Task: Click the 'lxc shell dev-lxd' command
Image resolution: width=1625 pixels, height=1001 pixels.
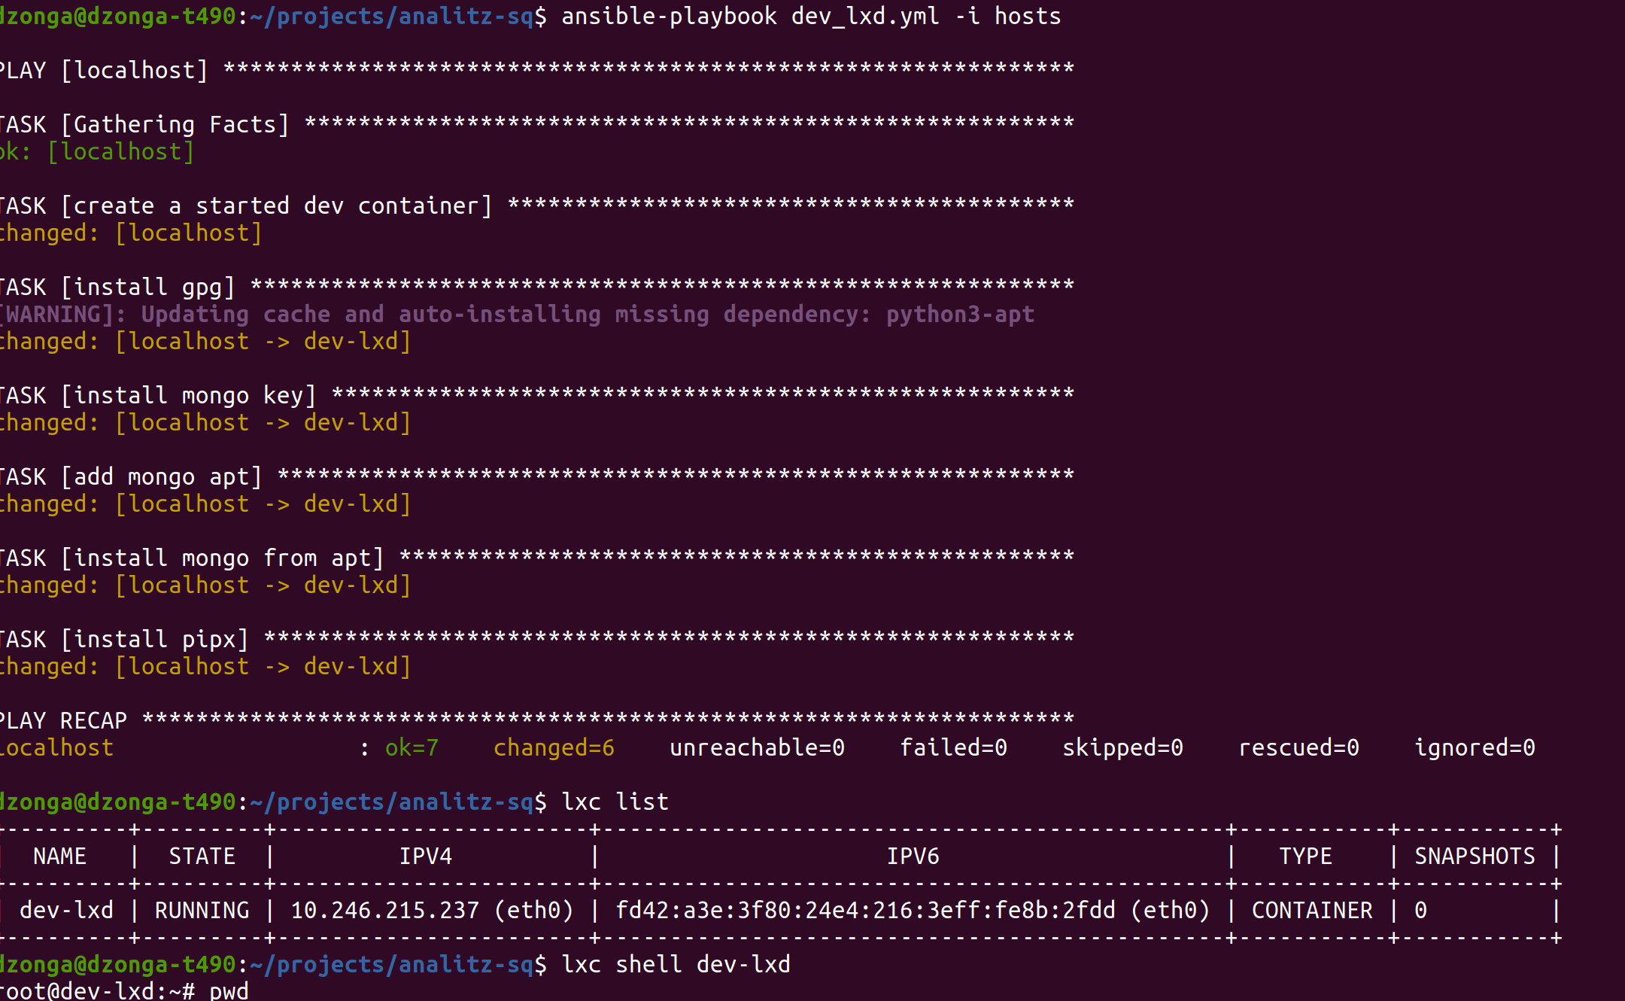Action: tap(676, 964)
